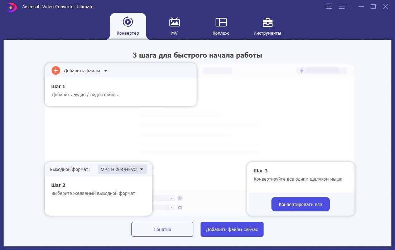Click the Конвертировать все button
The width and height of the screenshot is (395, 250).
click(x=300, y=205)
